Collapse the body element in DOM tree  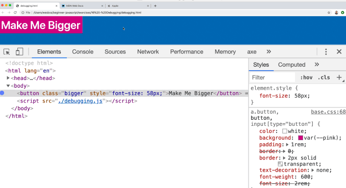8,86
